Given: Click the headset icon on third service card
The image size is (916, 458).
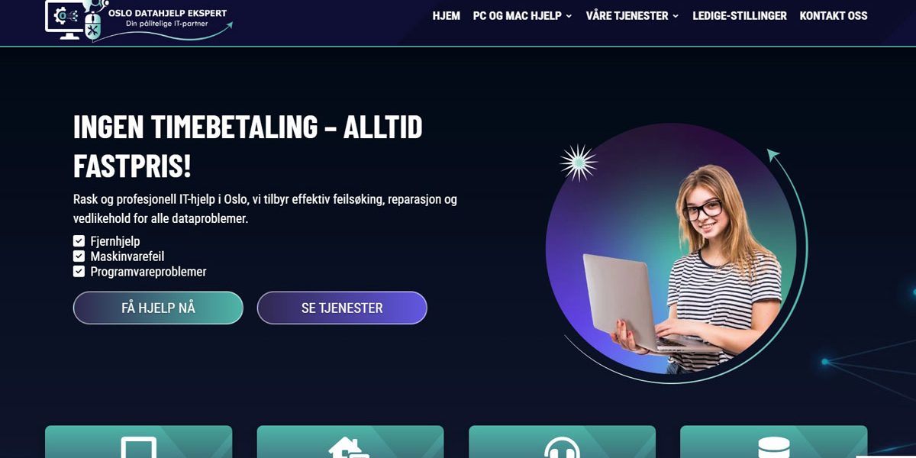Looking at the screenshot, I should point(562,447).
